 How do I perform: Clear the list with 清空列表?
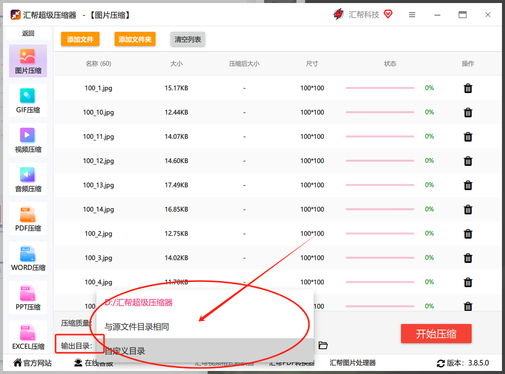[188, 39]
